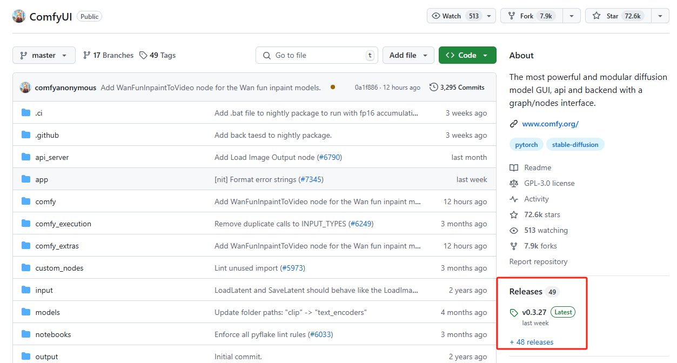
Task: Open commit history via 3,295 Commits
Action: 457,87
